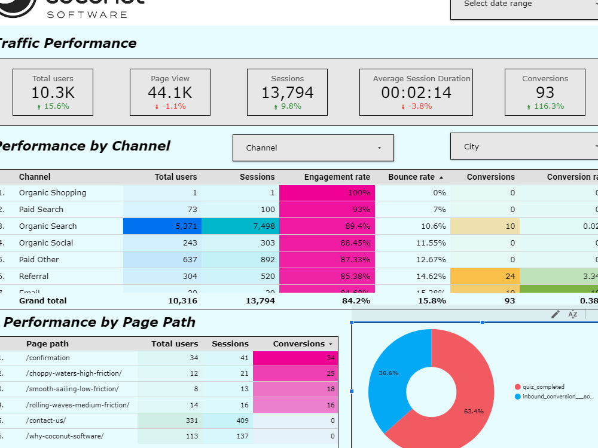Click the 100% engagement rate cell
Viewport: 598px width, 448px height.
pos(327,193)
